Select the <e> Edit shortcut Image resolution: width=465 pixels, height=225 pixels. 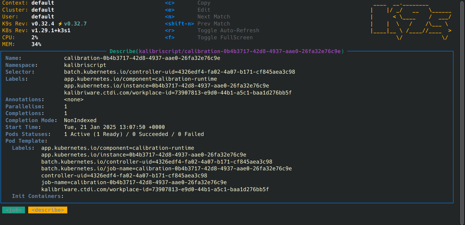187,10
